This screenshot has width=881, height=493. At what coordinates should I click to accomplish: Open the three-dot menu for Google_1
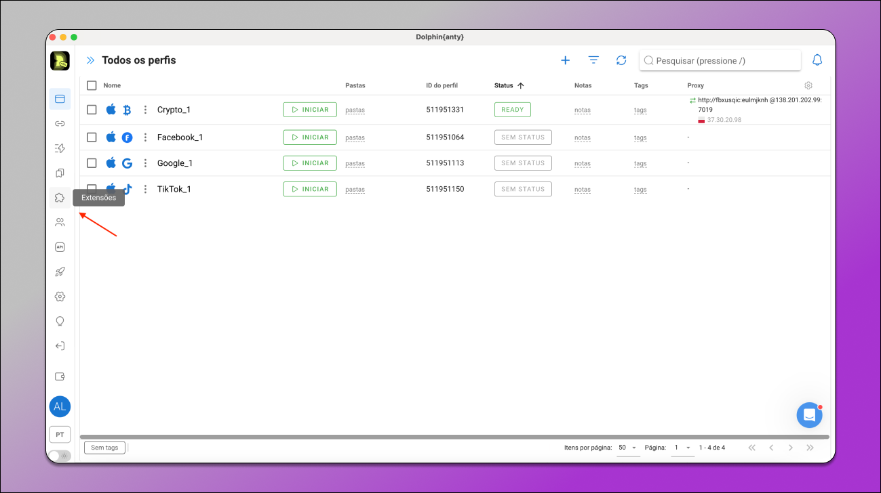click(x=145, y=163)
